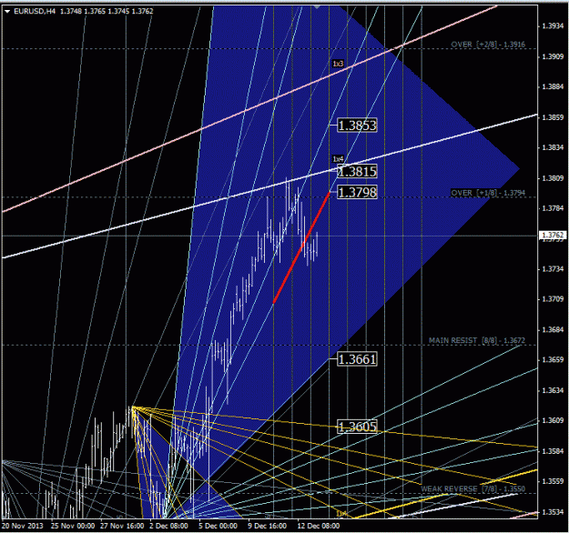Screen dimensions: 569x533
Task: Click the 1.3834 value on the price scale
Action: tap(553, 147)
